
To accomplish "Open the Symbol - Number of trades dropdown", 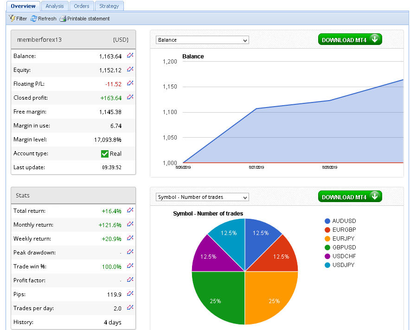I will click(202, 197).
